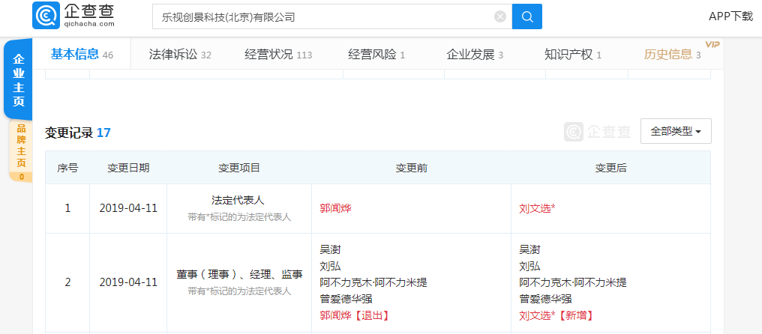Click the 董事（理事）、经理、监事 change item

tap(239, 274)
